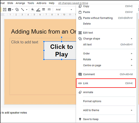Select the Shape tool icon
Image resolution: width=139 pixels, height=123 pixels.
click(x=17, y=9)
